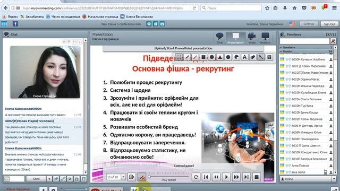Viewport: 340px width, 191px height.
Task: Select the square shape tool
Action: click(x=203, y=57)
